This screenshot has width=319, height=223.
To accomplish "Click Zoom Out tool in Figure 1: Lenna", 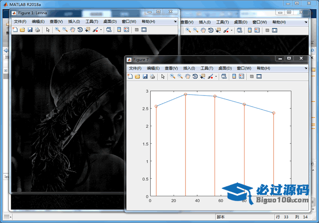I will tap(65, 30).
